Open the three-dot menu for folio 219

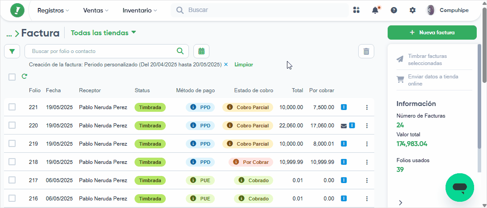(x=367, y=144)
